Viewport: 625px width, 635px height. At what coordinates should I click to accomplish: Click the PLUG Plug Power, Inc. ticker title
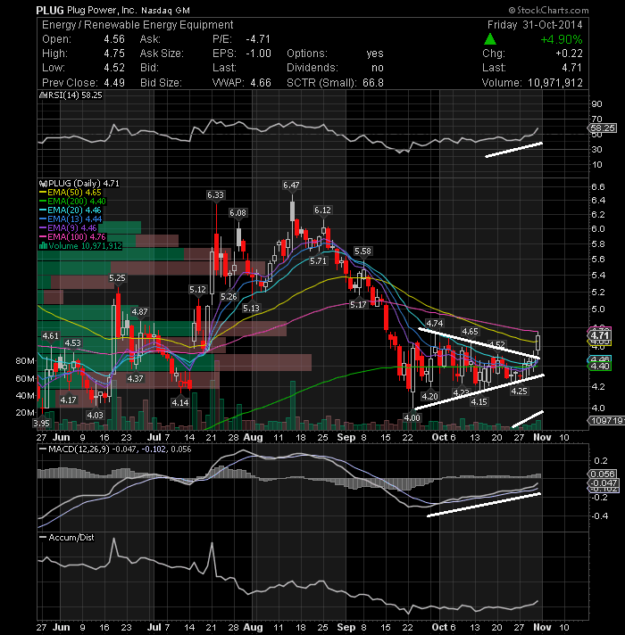pyautogui.click(x=87, y=10)
